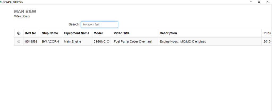This screenshot has width=272, height=111.
Task: Close the JavaScript Table View window
Action: (x=267, y=2)
